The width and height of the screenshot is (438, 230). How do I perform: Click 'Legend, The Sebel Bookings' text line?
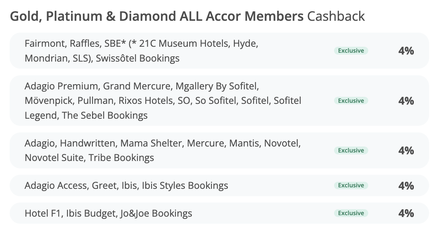[x=86, y=115]
